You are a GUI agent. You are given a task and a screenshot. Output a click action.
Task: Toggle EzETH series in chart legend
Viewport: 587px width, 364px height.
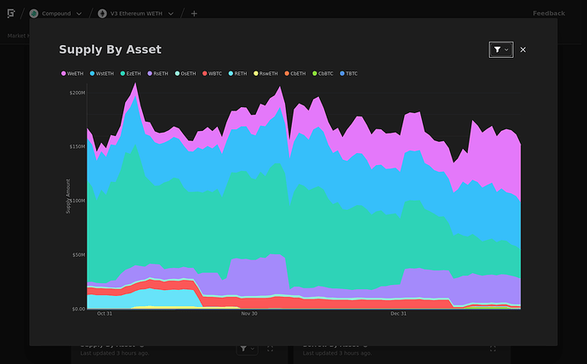pos(131,74)
